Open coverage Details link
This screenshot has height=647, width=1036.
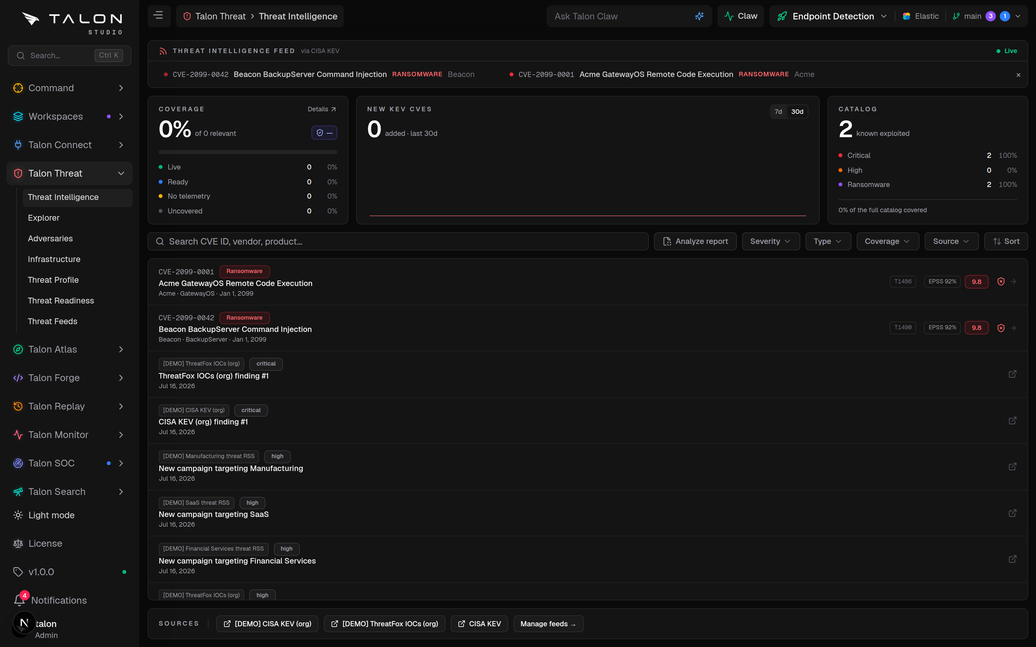(x=321, y=109)
